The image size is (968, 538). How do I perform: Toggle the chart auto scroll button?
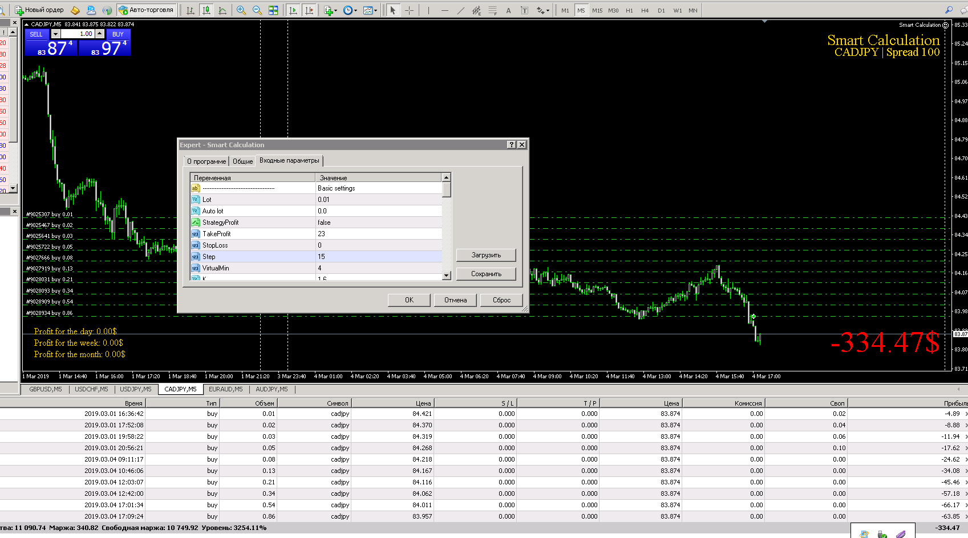pyautogui.click(x=293, y=10)
